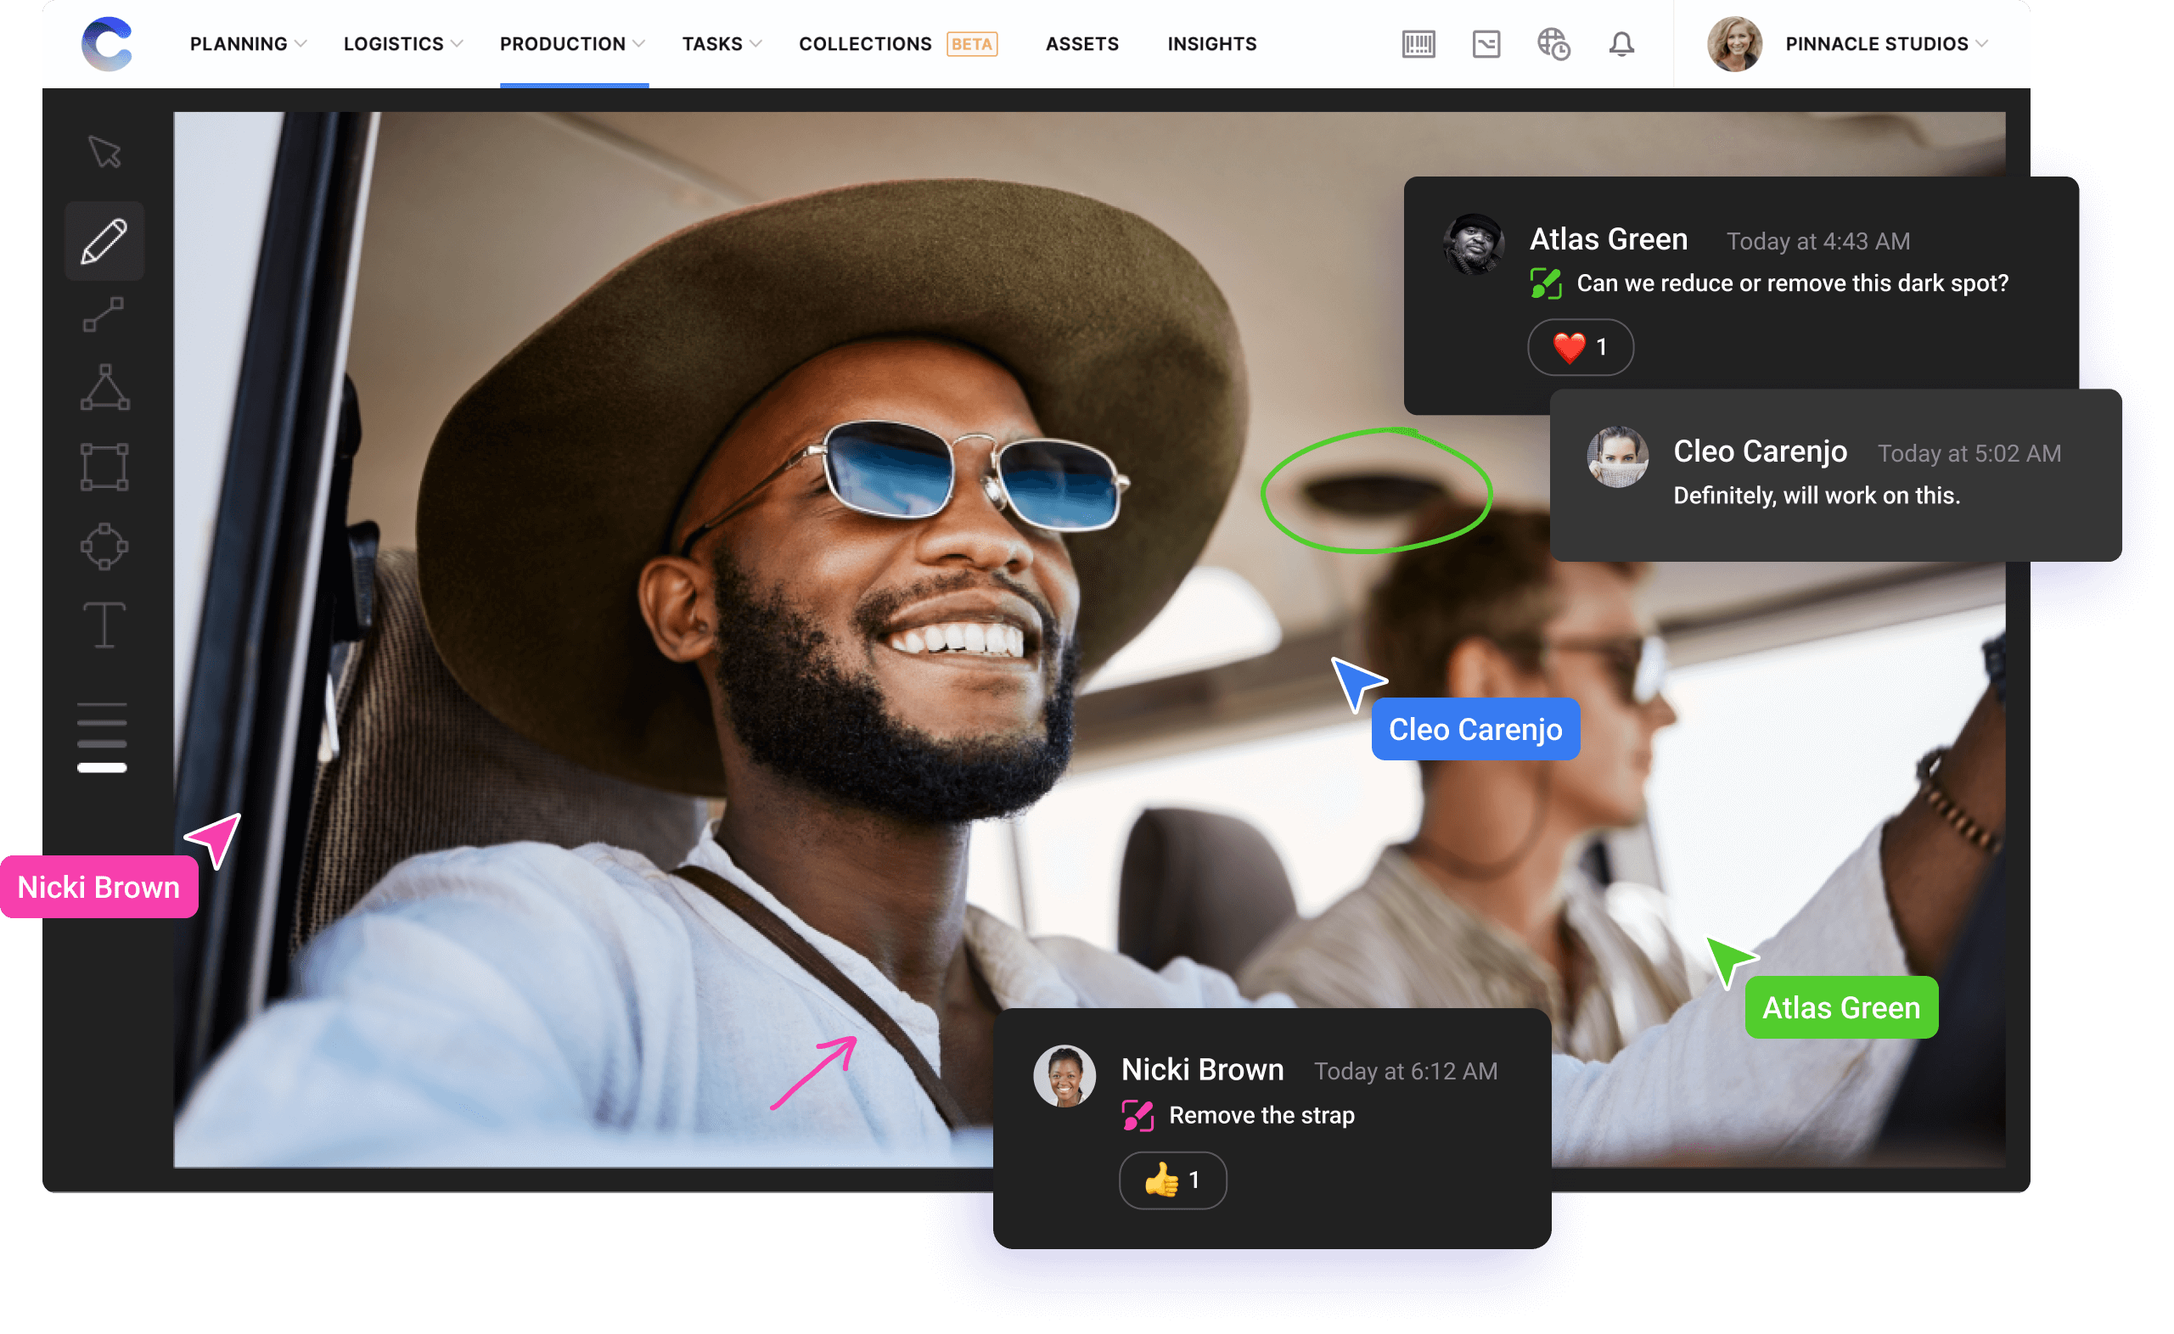Toggle thumbs up reaction on Nicki's comment
Viewport: 2174px width, 1334px height.
pyautogui.click(x=1171, y=1180)
